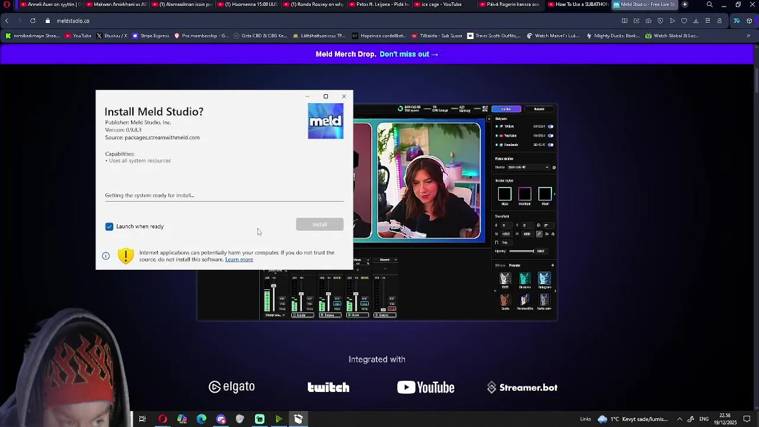
Task: Open the Opera main menu icon
Action: pyautogui.click(x=7, y=5)
